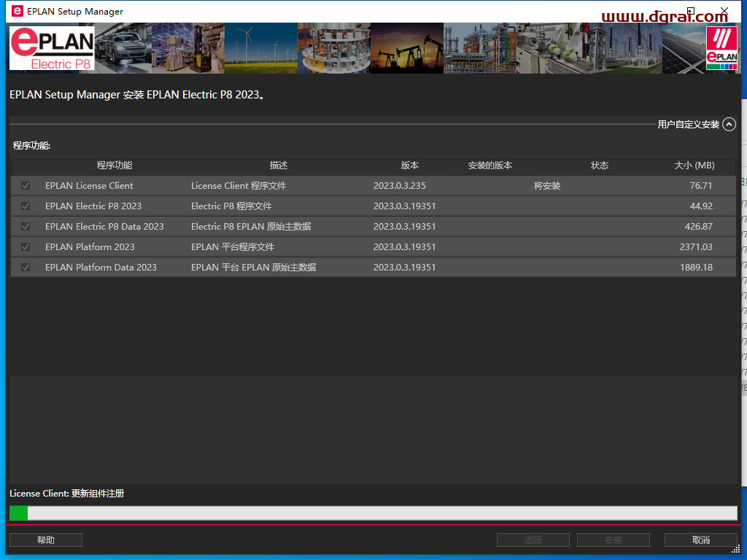The width and height of the screenshot is (747, 560).
Task: Click size value 44.92
Action: [x=701, y=206]
